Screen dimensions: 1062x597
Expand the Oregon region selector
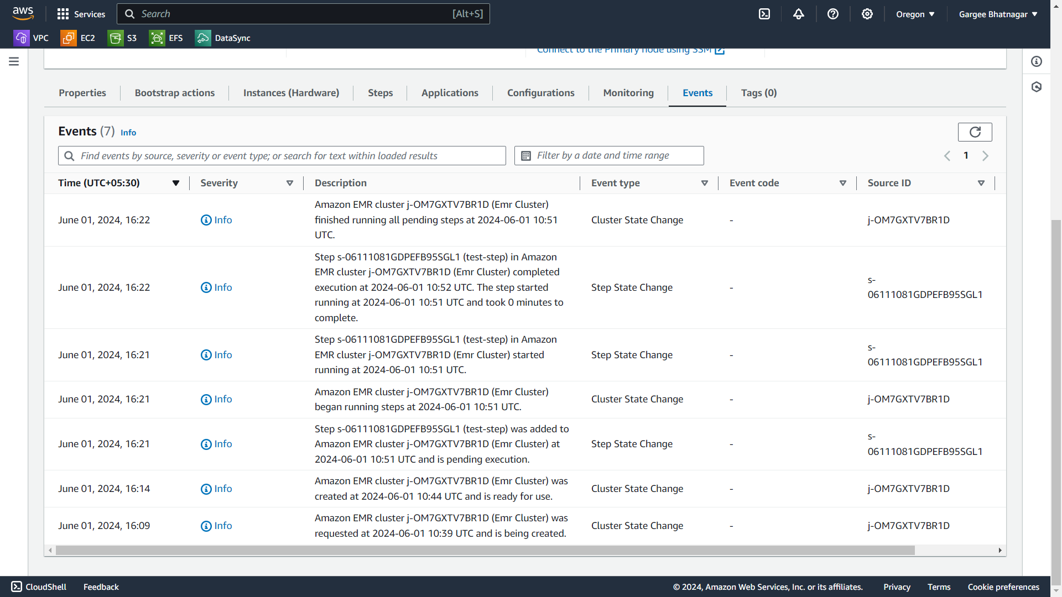tap(915, 14)
